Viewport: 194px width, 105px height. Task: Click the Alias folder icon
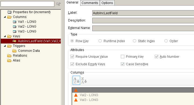[x=9, y=60]
